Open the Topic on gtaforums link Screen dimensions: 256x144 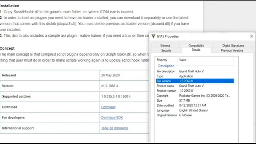pos(114,128)
